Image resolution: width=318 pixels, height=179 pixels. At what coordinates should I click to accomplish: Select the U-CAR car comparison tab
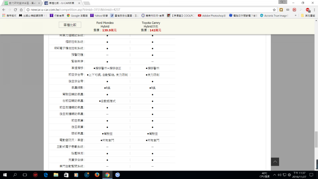click(62, 3)
